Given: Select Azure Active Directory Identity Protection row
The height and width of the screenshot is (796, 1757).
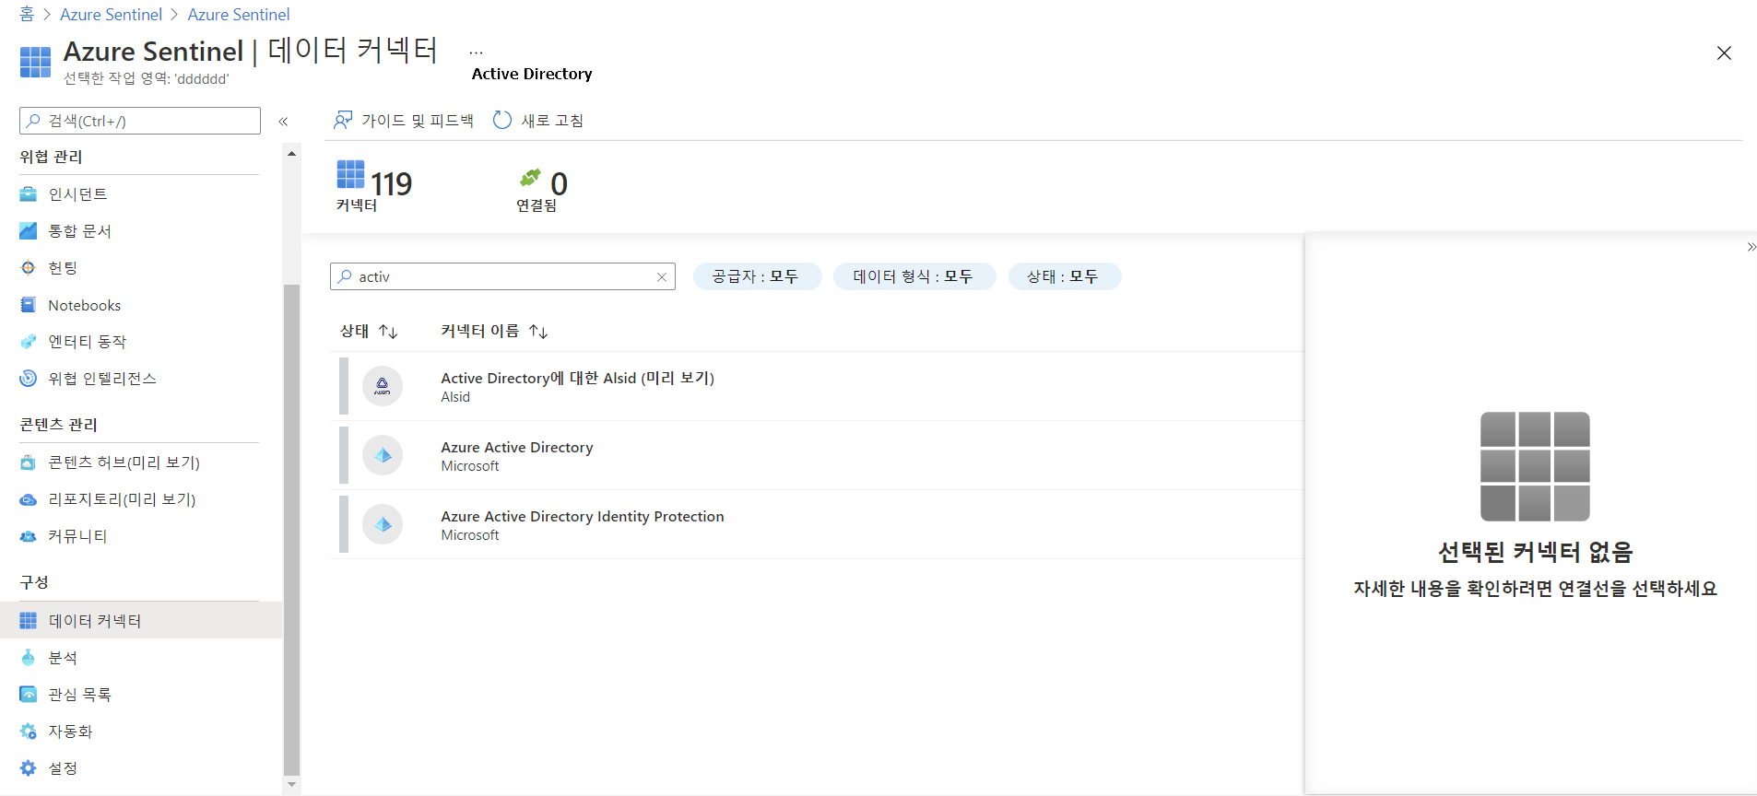Looking at the screenshot, I should point(817,525).
